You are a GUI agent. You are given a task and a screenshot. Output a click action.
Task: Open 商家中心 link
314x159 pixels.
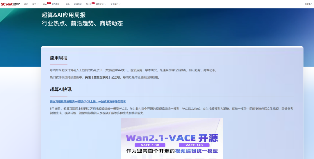(x=308, y=4)
